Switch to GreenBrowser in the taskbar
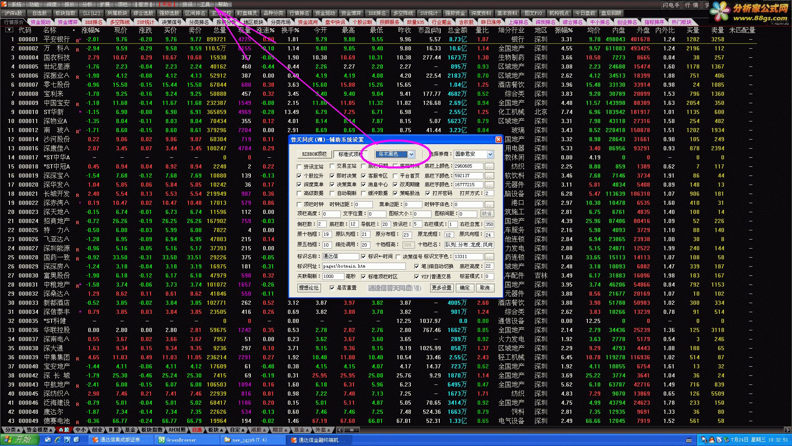Viewport: 792px width, 446px height. coord(187,440)
